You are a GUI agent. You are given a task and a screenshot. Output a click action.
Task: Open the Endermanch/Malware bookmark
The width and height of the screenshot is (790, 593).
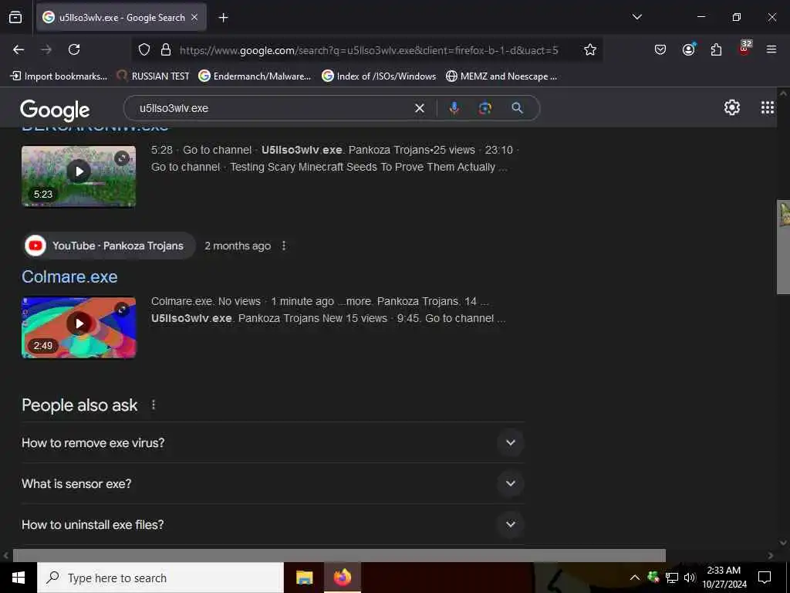pyautogui.click(x=255, y=76)
